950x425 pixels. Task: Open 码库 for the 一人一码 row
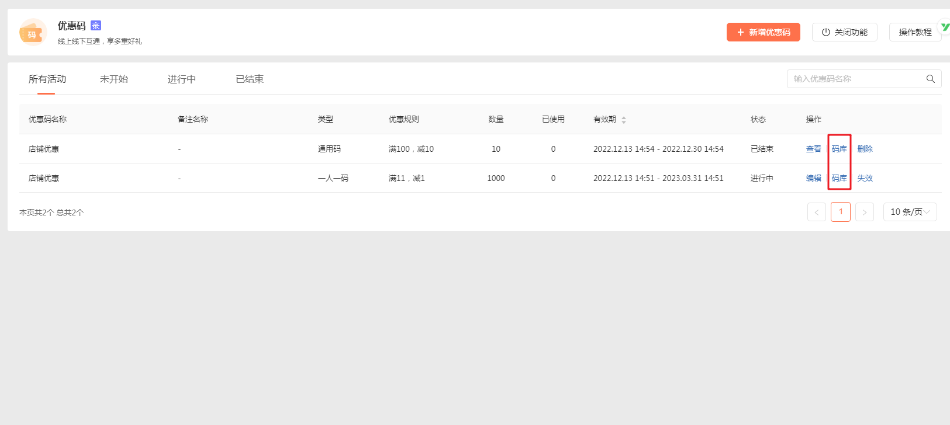(x=840, y=178)
